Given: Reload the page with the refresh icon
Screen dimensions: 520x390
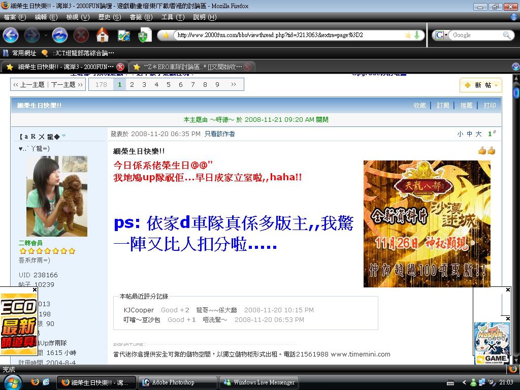Looking at the screenshot, I should point(59,35).
